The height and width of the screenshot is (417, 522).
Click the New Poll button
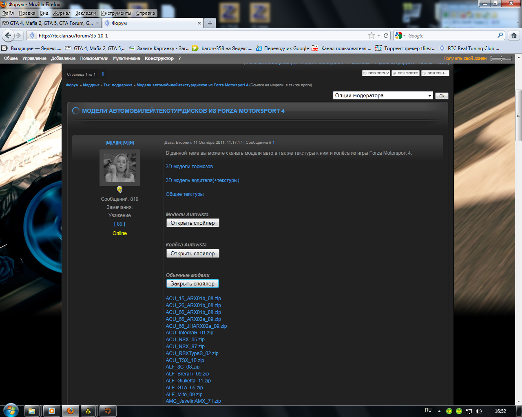pos(435,73)
